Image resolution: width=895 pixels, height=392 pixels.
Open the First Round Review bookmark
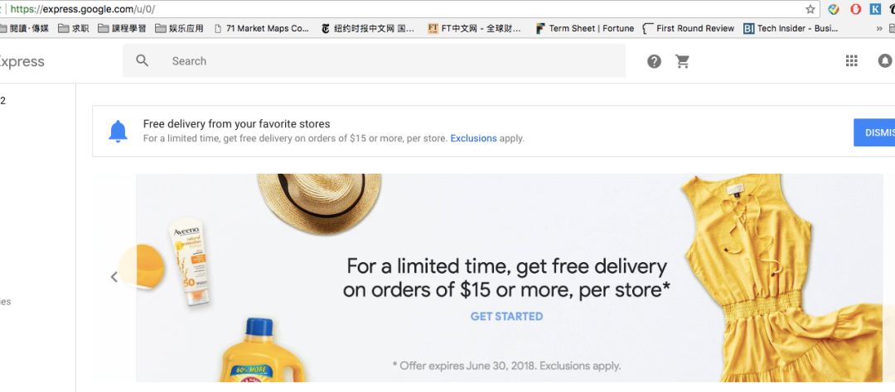pos(689,28)
